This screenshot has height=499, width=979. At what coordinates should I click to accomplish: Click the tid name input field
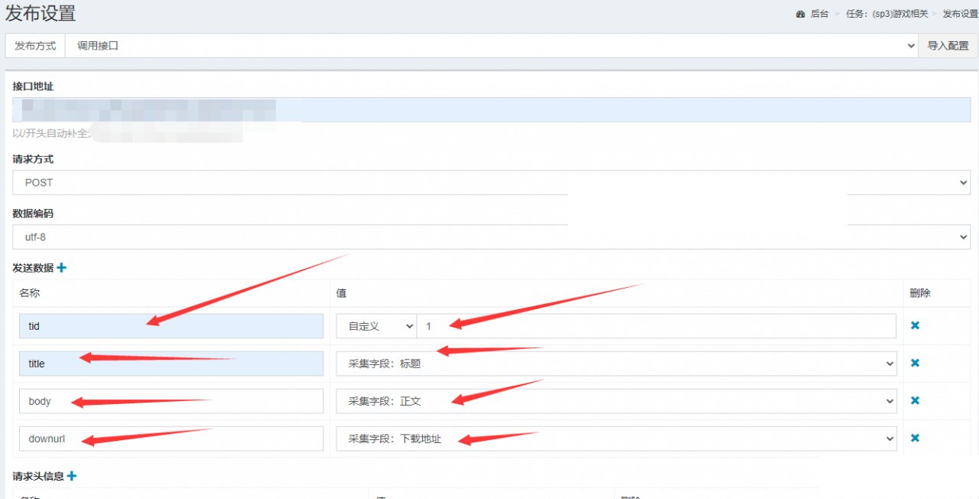tap(171, 326)
